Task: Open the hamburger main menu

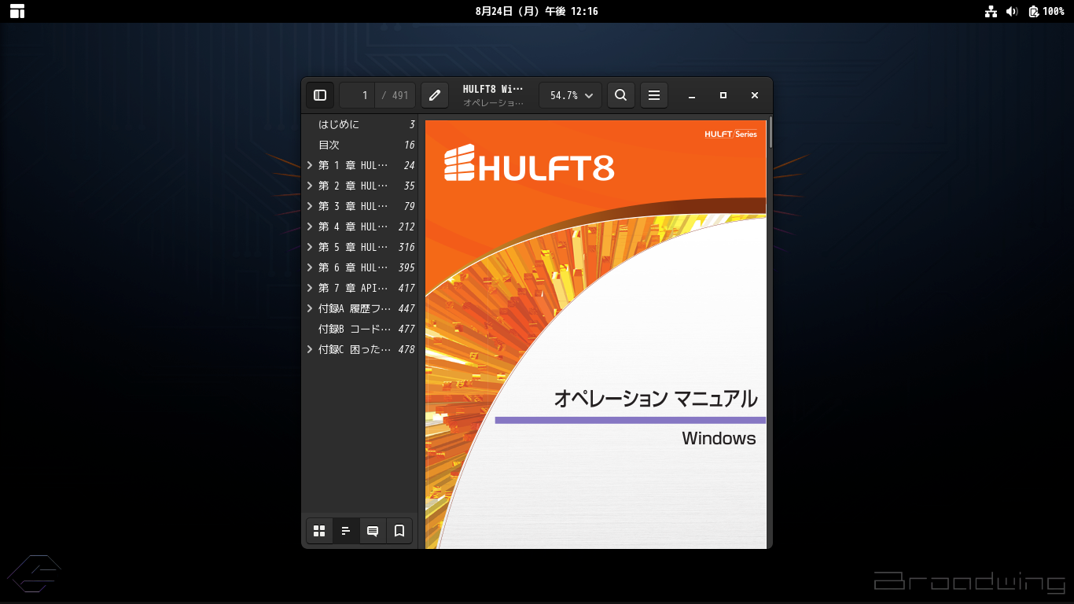Action: pos(653,95)
